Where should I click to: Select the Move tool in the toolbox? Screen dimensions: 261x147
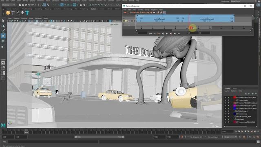tap(3, 36)
